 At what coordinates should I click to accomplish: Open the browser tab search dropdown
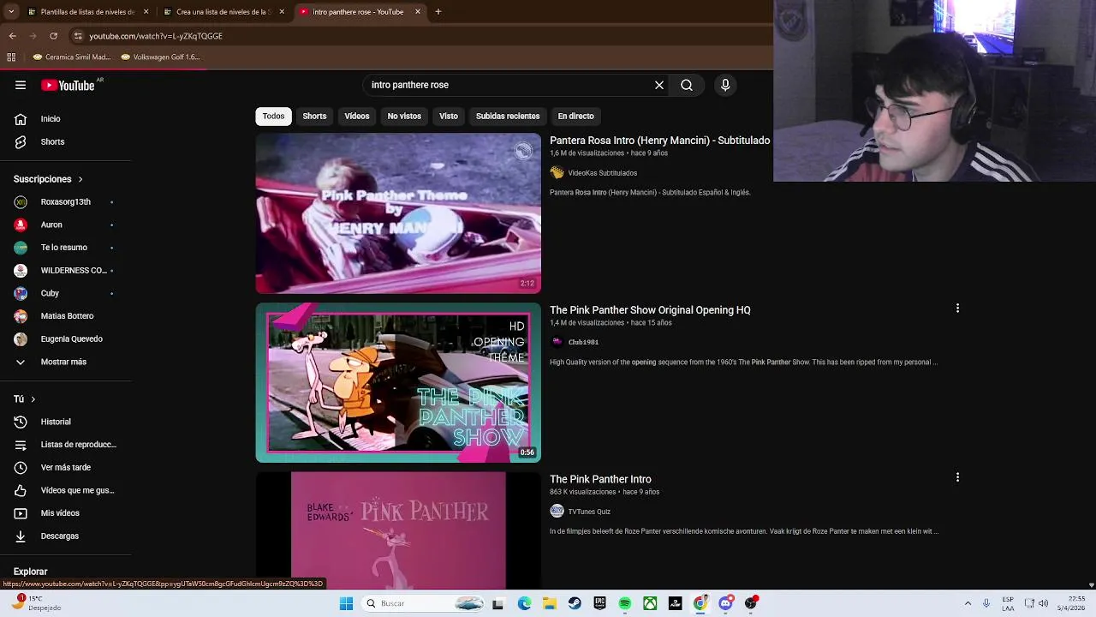pyautogui.click(x=11, y=12)
